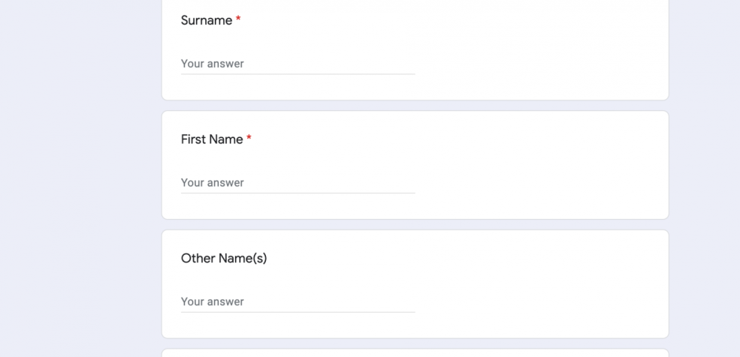This screenshot has width=740, height=357.
Task: Click the underline beneath the Surname field
Action: [x=298, y=74]
